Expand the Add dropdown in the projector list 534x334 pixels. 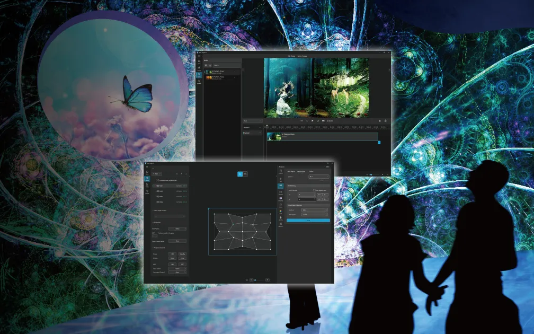tap(158, 173)
